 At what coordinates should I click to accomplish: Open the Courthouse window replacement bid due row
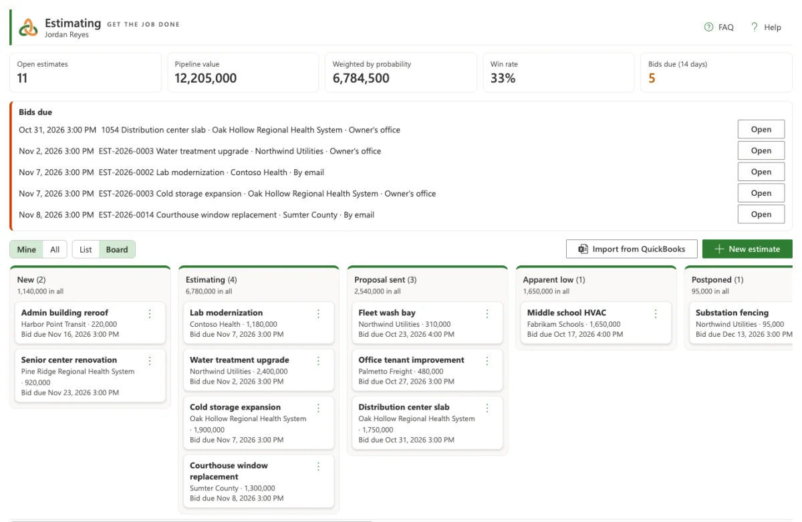(x=761, y=215)
